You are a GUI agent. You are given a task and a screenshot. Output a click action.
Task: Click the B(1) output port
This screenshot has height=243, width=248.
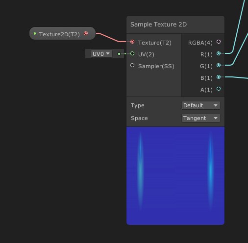(x=219, y=77)
